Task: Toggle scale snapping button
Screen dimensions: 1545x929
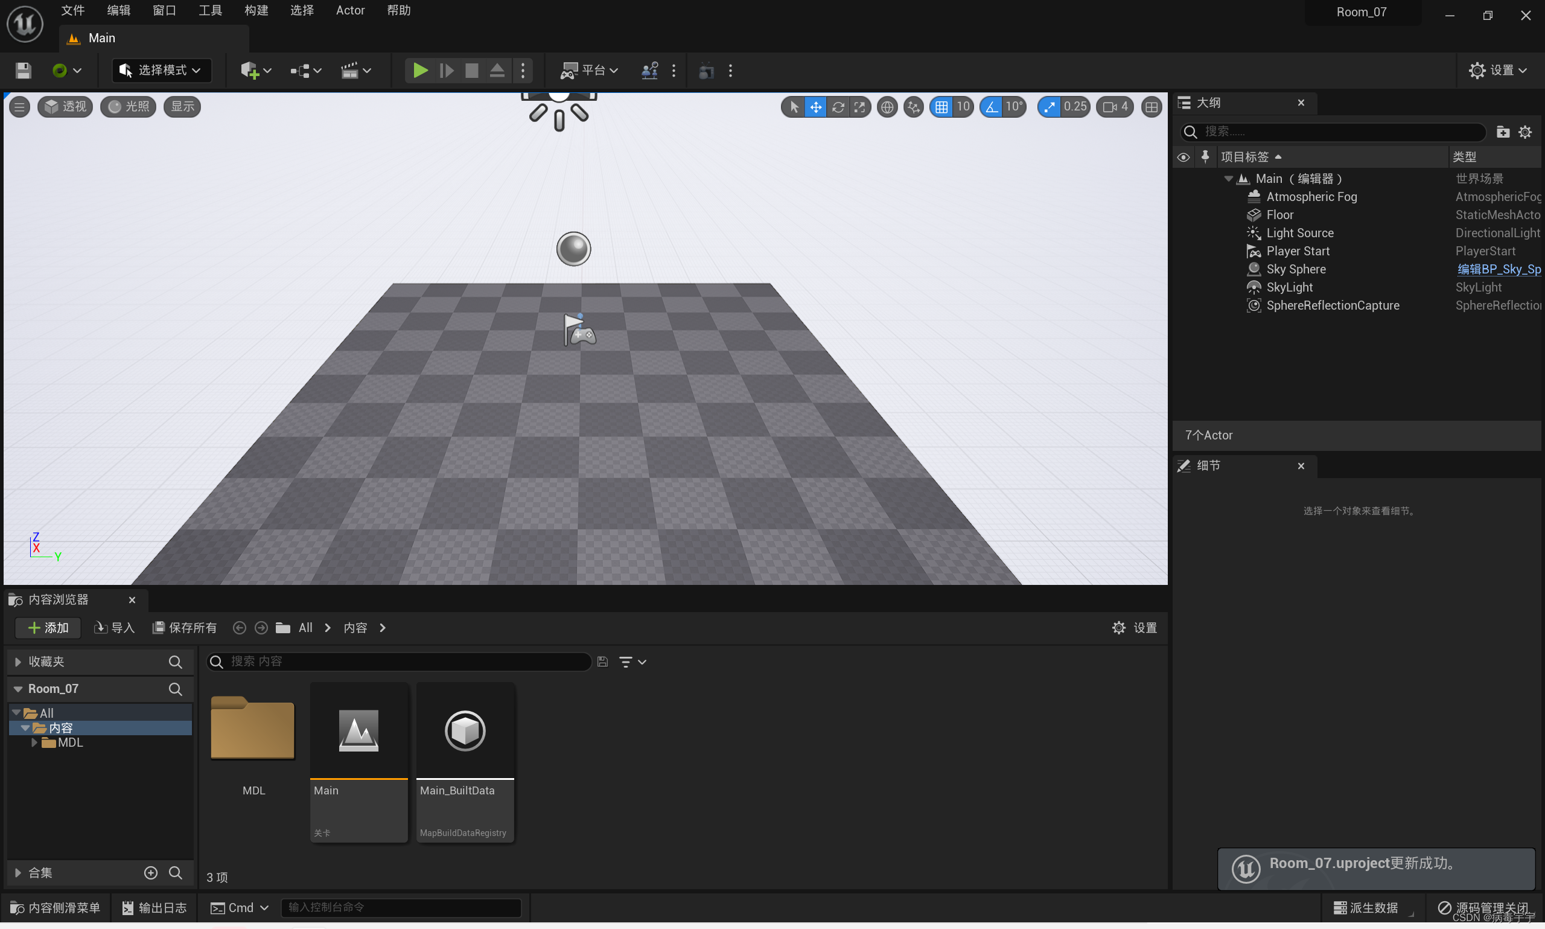Action: [1050, 107]
